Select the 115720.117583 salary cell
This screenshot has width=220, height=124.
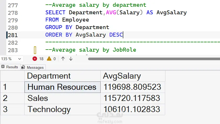point(133,98)
